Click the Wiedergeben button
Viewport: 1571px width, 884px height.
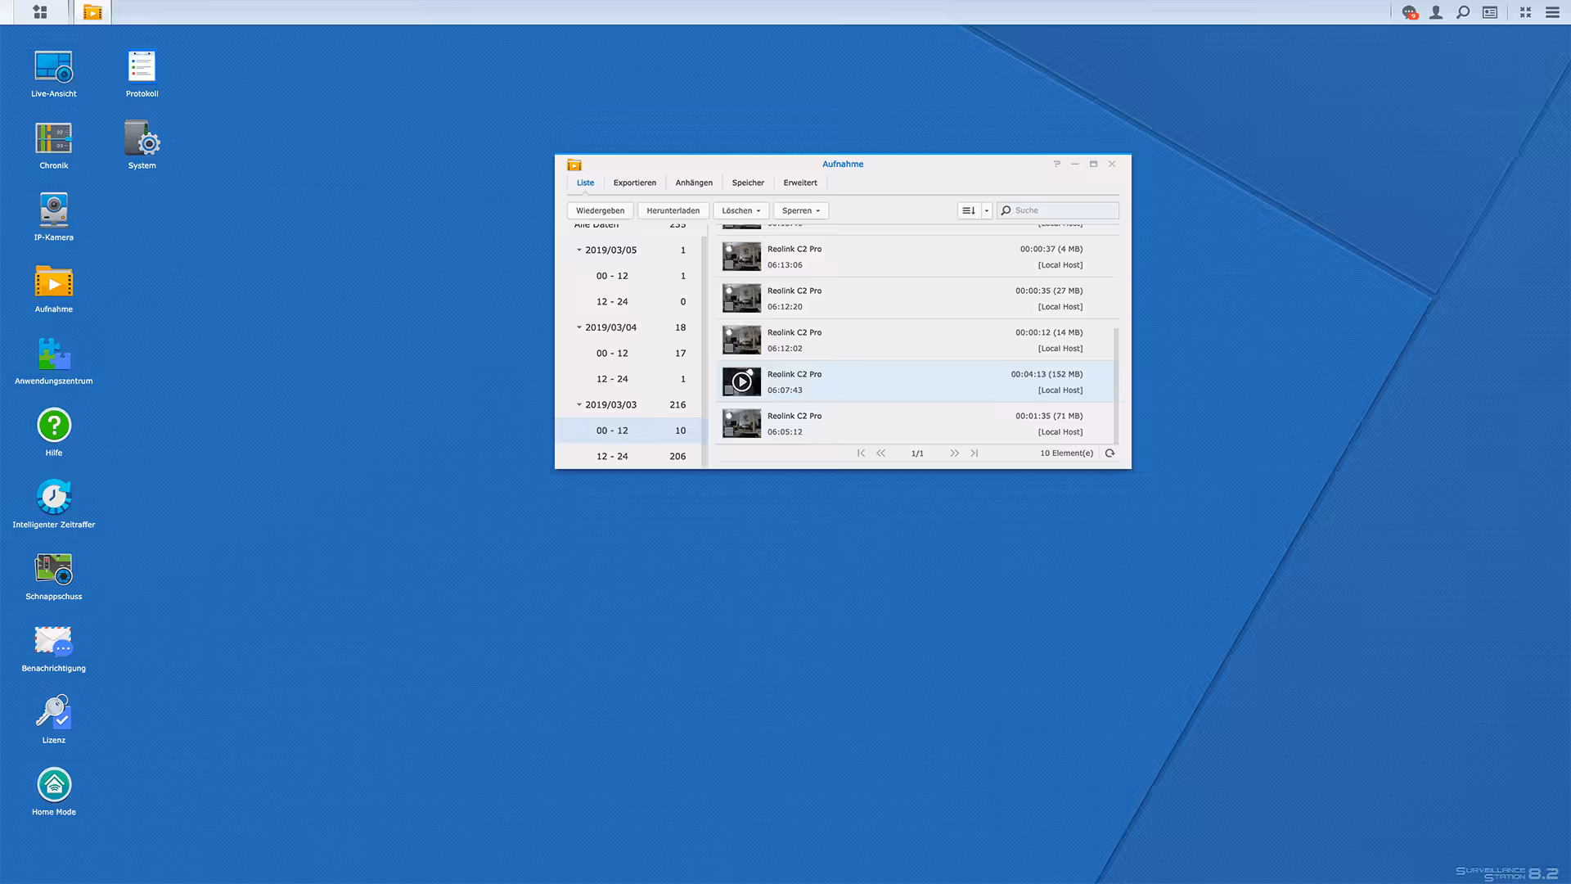[x=600, y=210]
